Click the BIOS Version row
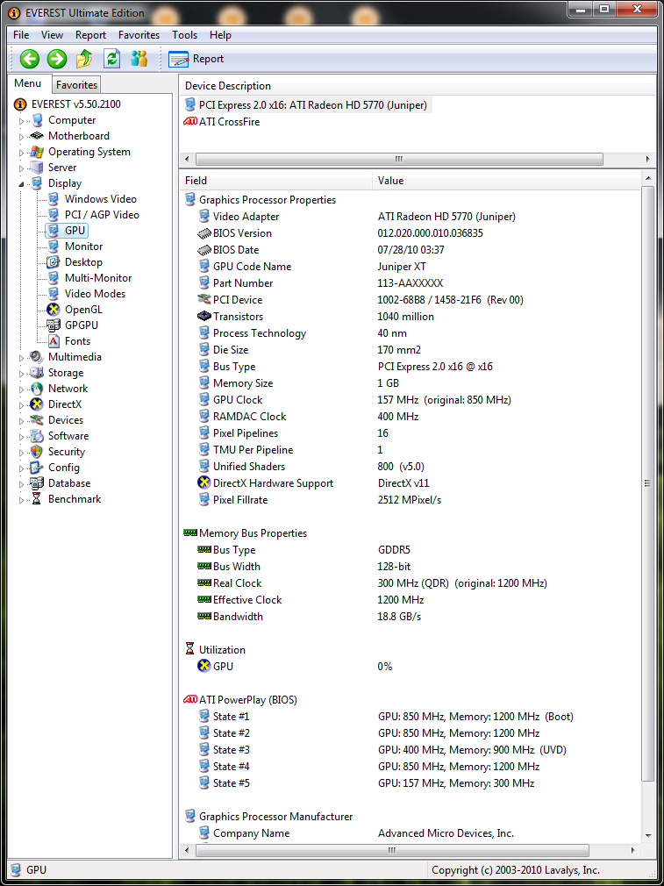 point(411,233)
